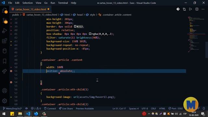Open the Live Share view in activity bar
The width and height of the screenshot is (208, 117).
tap(5, 71)
